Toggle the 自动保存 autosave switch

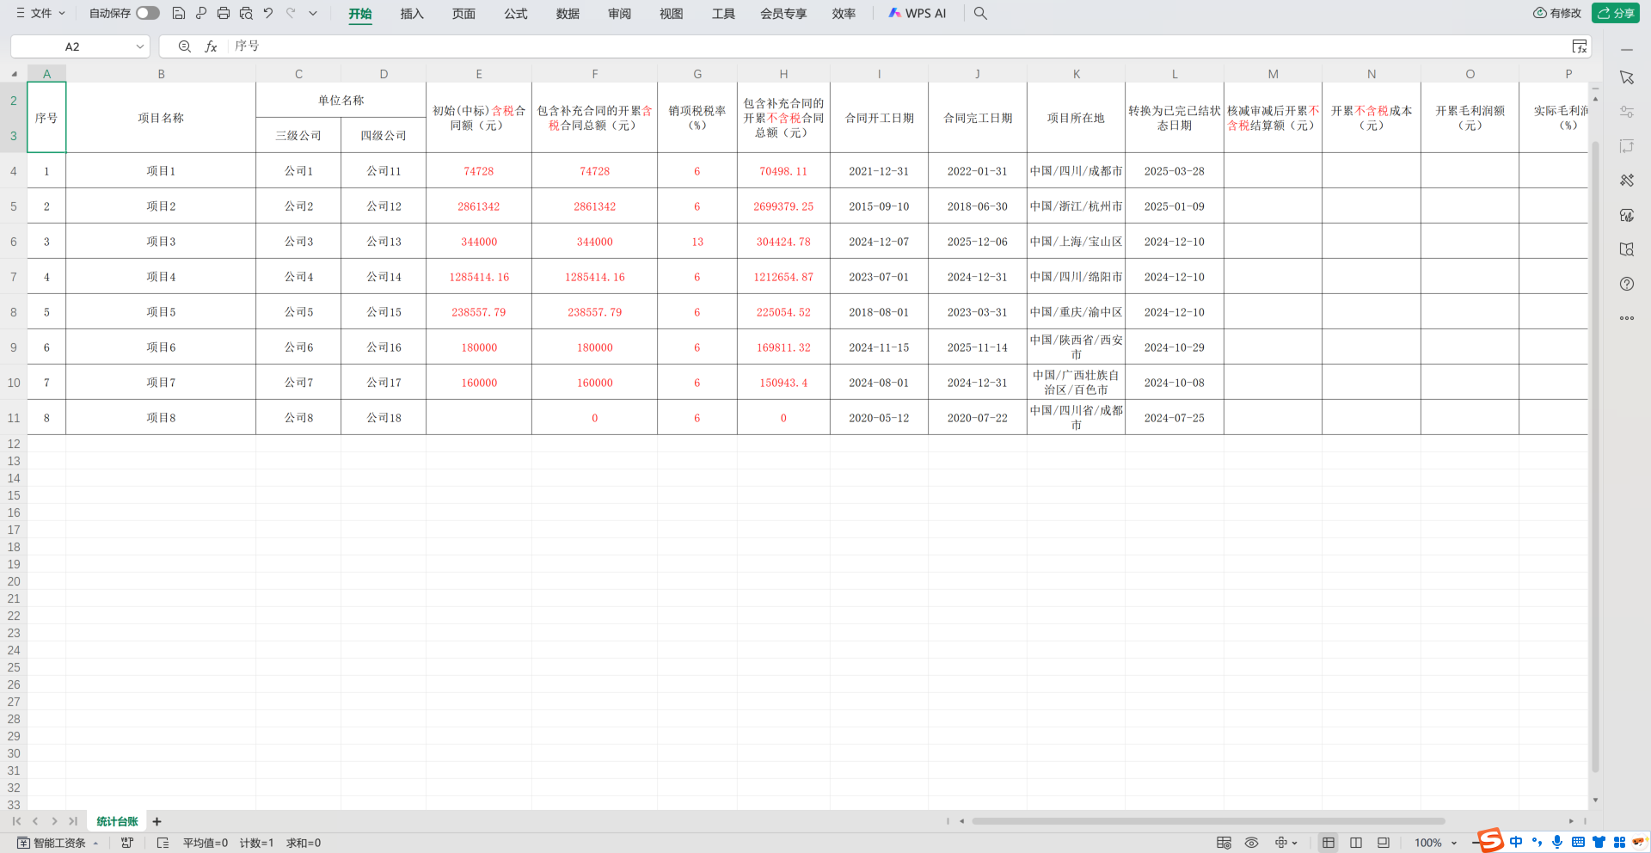pos(147,13)
